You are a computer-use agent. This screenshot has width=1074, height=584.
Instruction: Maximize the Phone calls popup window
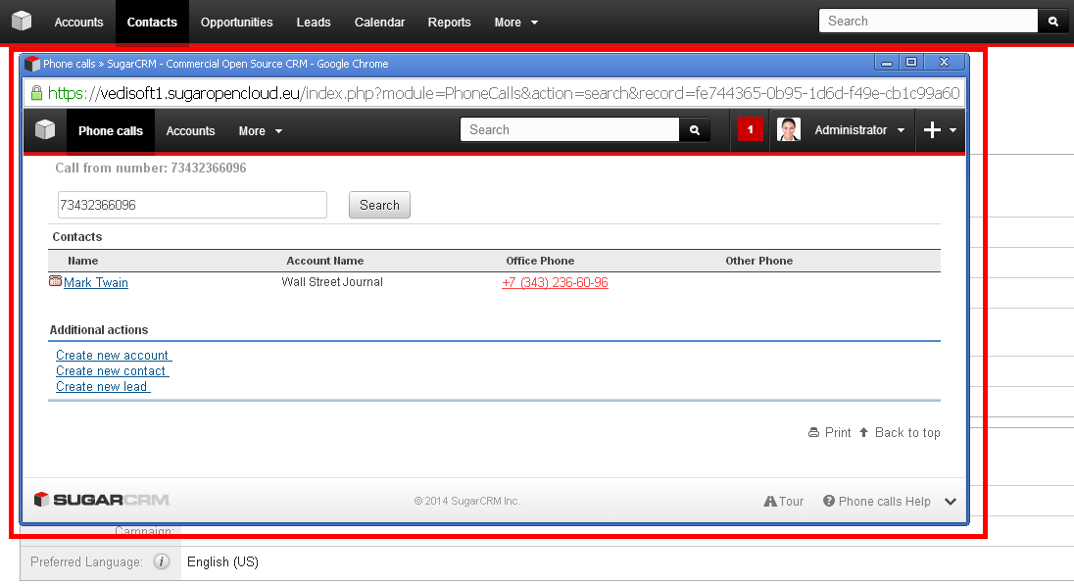point(911,63)
